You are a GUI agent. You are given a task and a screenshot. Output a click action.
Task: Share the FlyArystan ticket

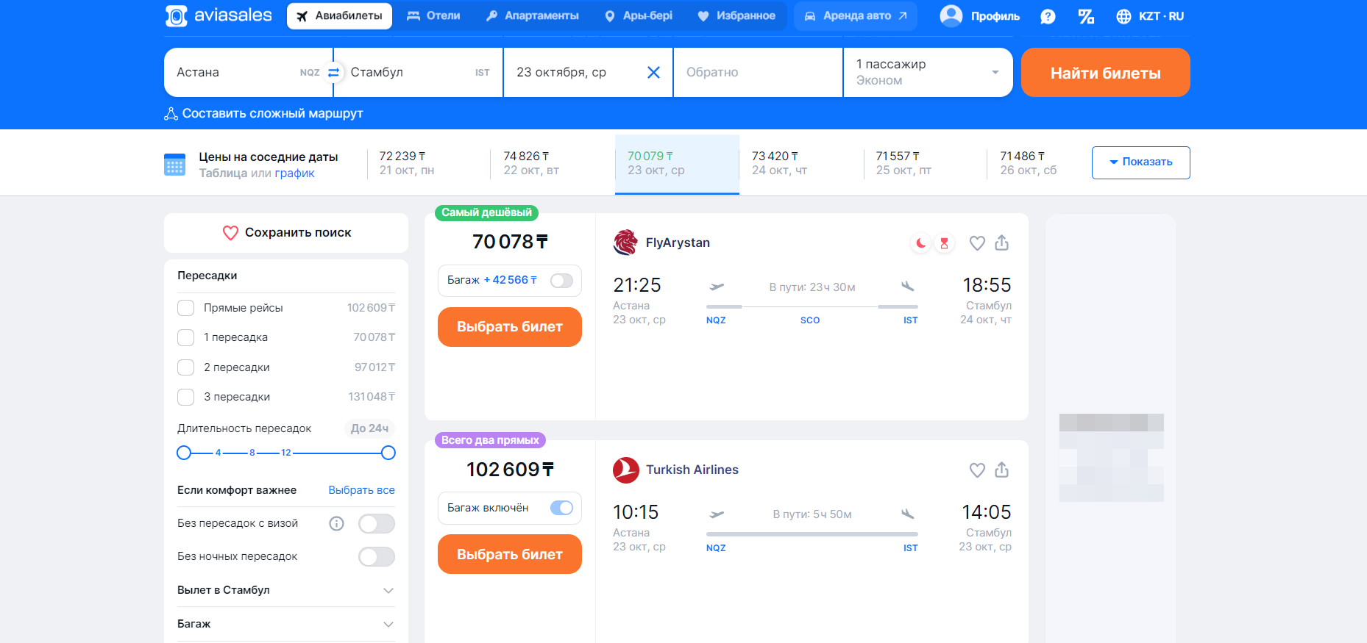click(x=1002, y=243)
